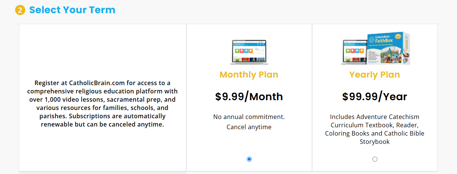457x174 pixels.
Task: Click the Adventure Catechism yearly plan description
Action: tap(374, 129)
